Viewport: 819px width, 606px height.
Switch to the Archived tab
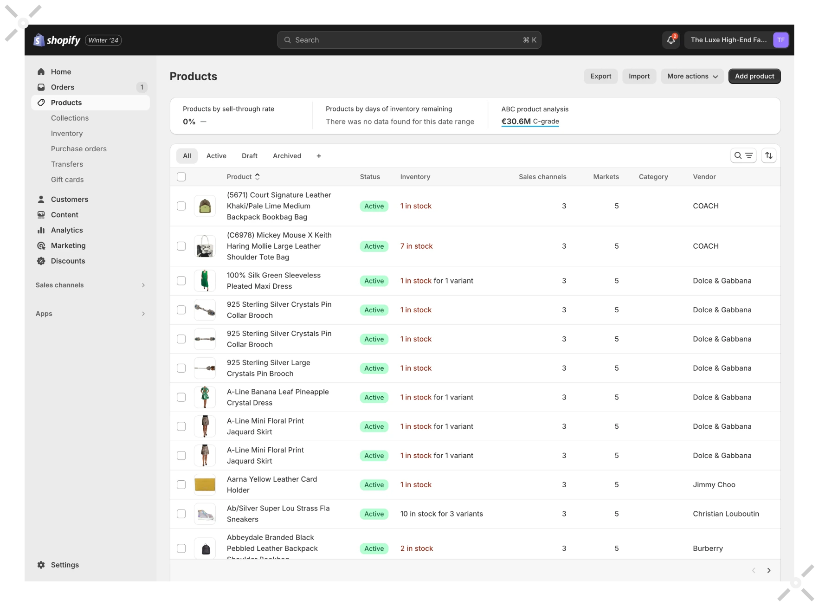point(287,156)
